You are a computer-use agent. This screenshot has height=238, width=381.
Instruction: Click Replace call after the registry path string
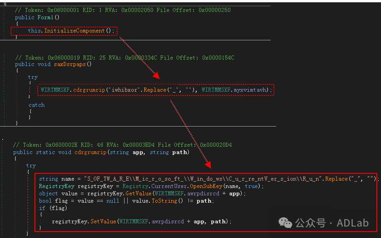(x=336, y=179)
